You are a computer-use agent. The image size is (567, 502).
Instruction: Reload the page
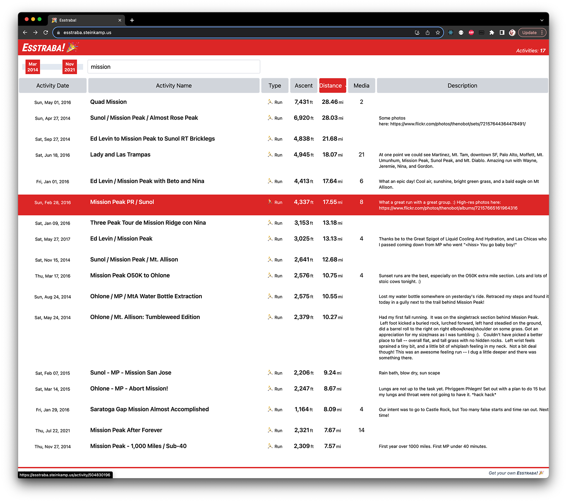pos(46,32)
